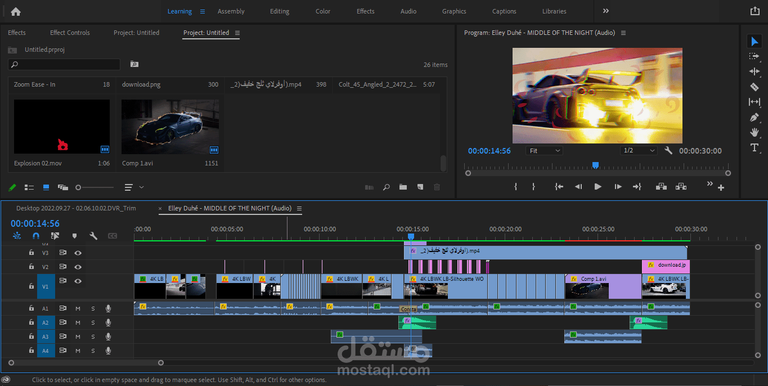The height and width of the screenshot is (386, 768).
Task: Step forward one frame
Action: 618,187
